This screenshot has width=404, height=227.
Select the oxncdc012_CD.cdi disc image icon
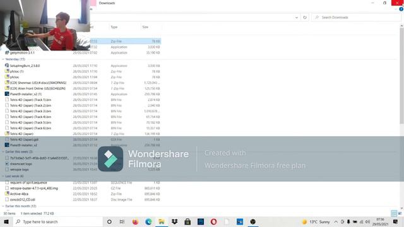[7, 199]
